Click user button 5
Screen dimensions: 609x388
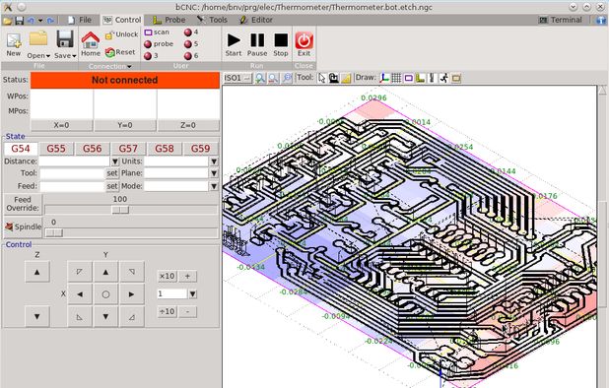[191, 44]
